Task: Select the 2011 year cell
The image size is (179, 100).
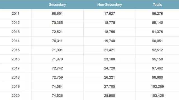Action: [15, 14]
